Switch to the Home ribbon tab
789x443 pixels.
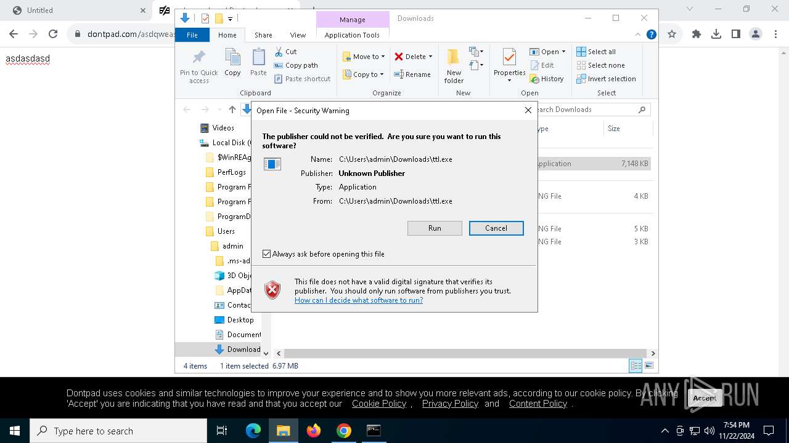[x=227, y=35]
